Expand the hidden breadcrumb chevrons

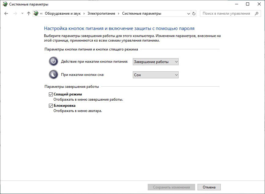tap(41, 13)
